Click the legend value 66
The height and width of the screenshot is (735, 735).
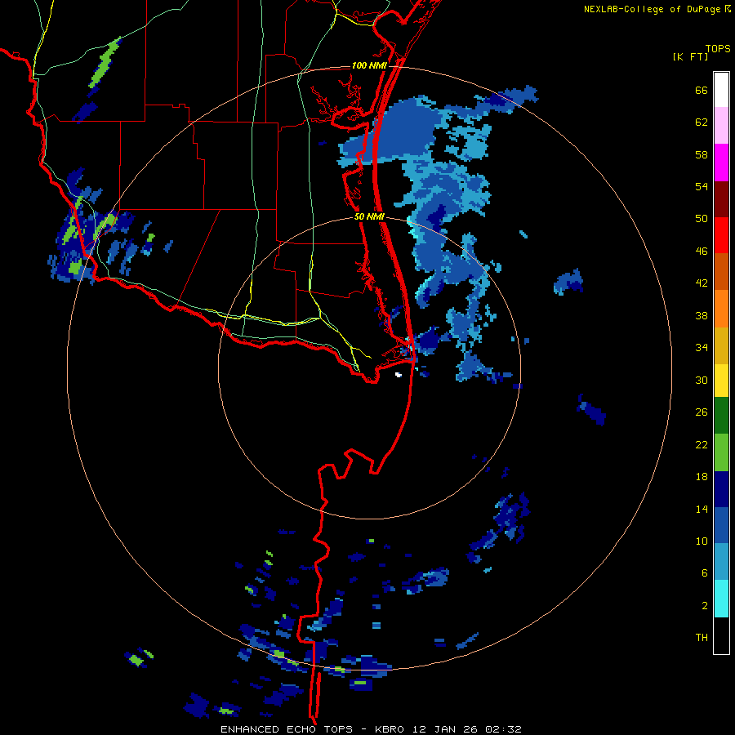click(x=702, y=90)
